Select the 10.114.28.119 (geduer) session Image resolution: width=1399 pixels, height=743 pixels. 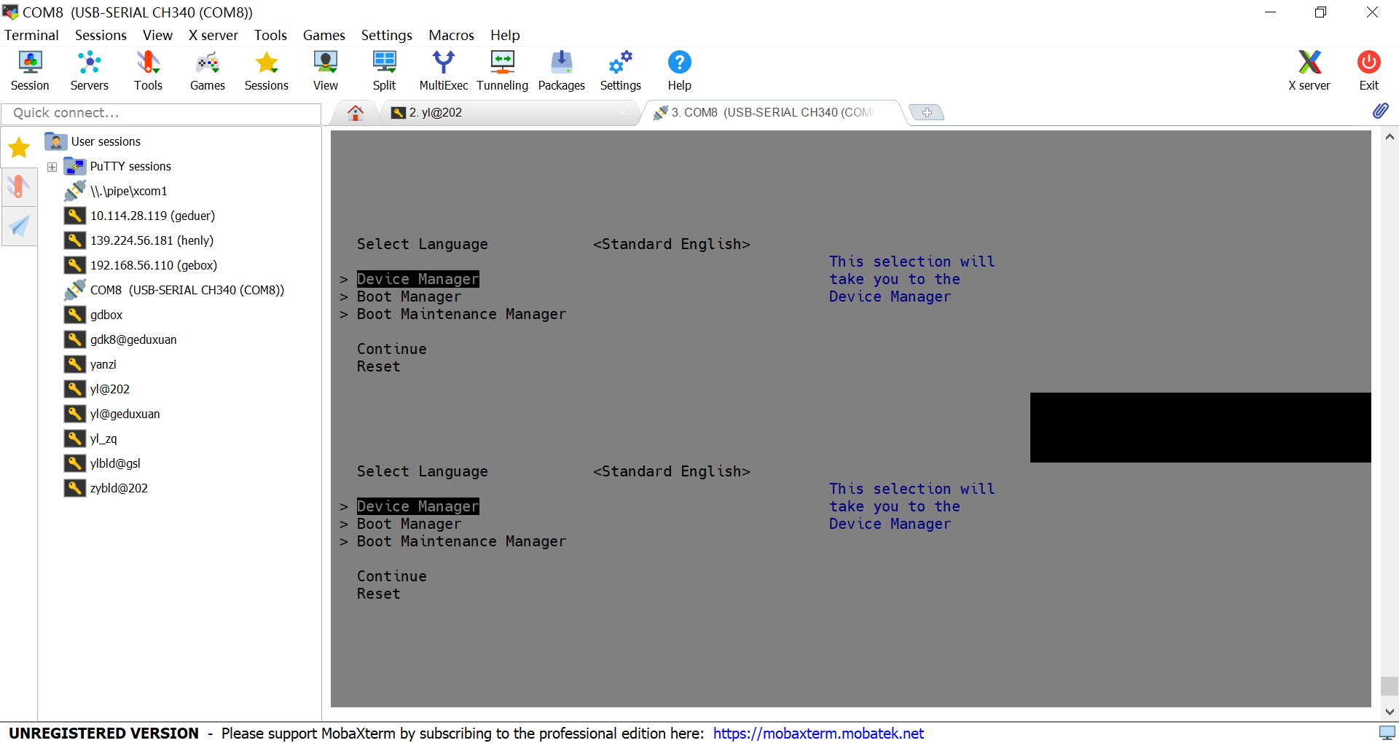click(152, 216)
